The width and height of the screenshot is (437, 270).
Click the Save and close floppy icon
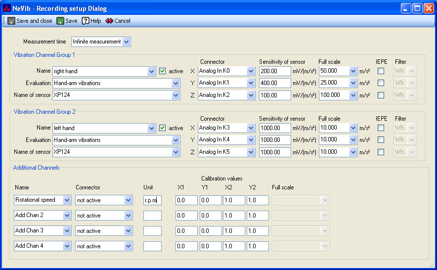11,21
